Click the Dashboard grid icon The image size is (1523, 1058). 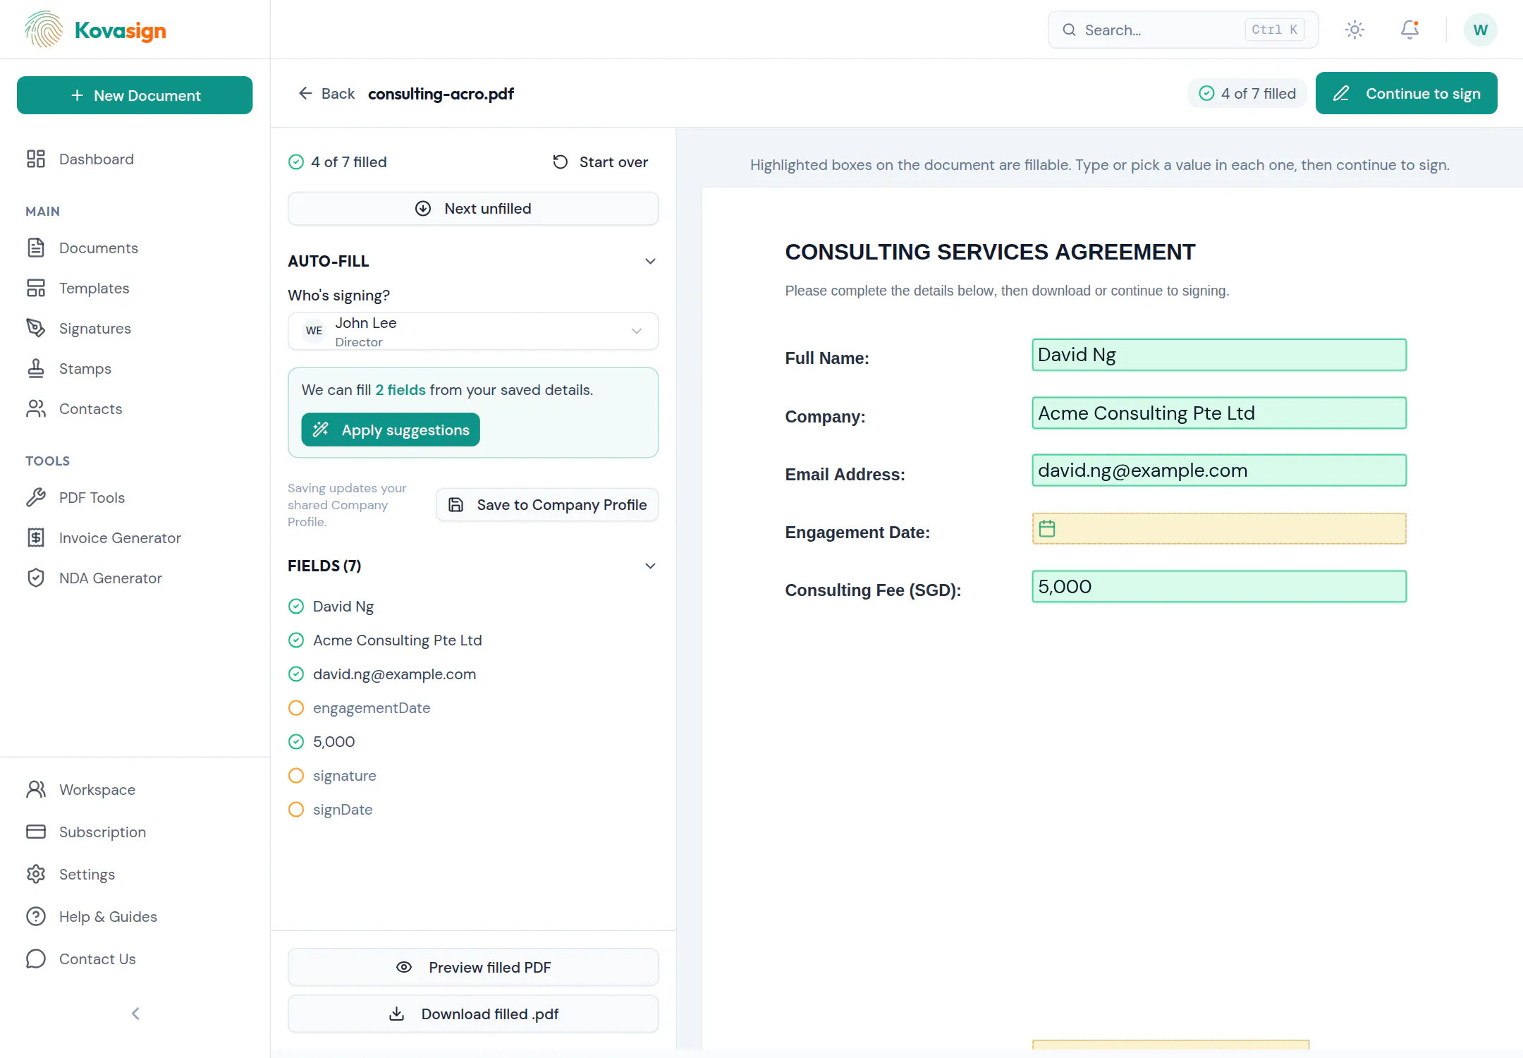pos(36,159)
